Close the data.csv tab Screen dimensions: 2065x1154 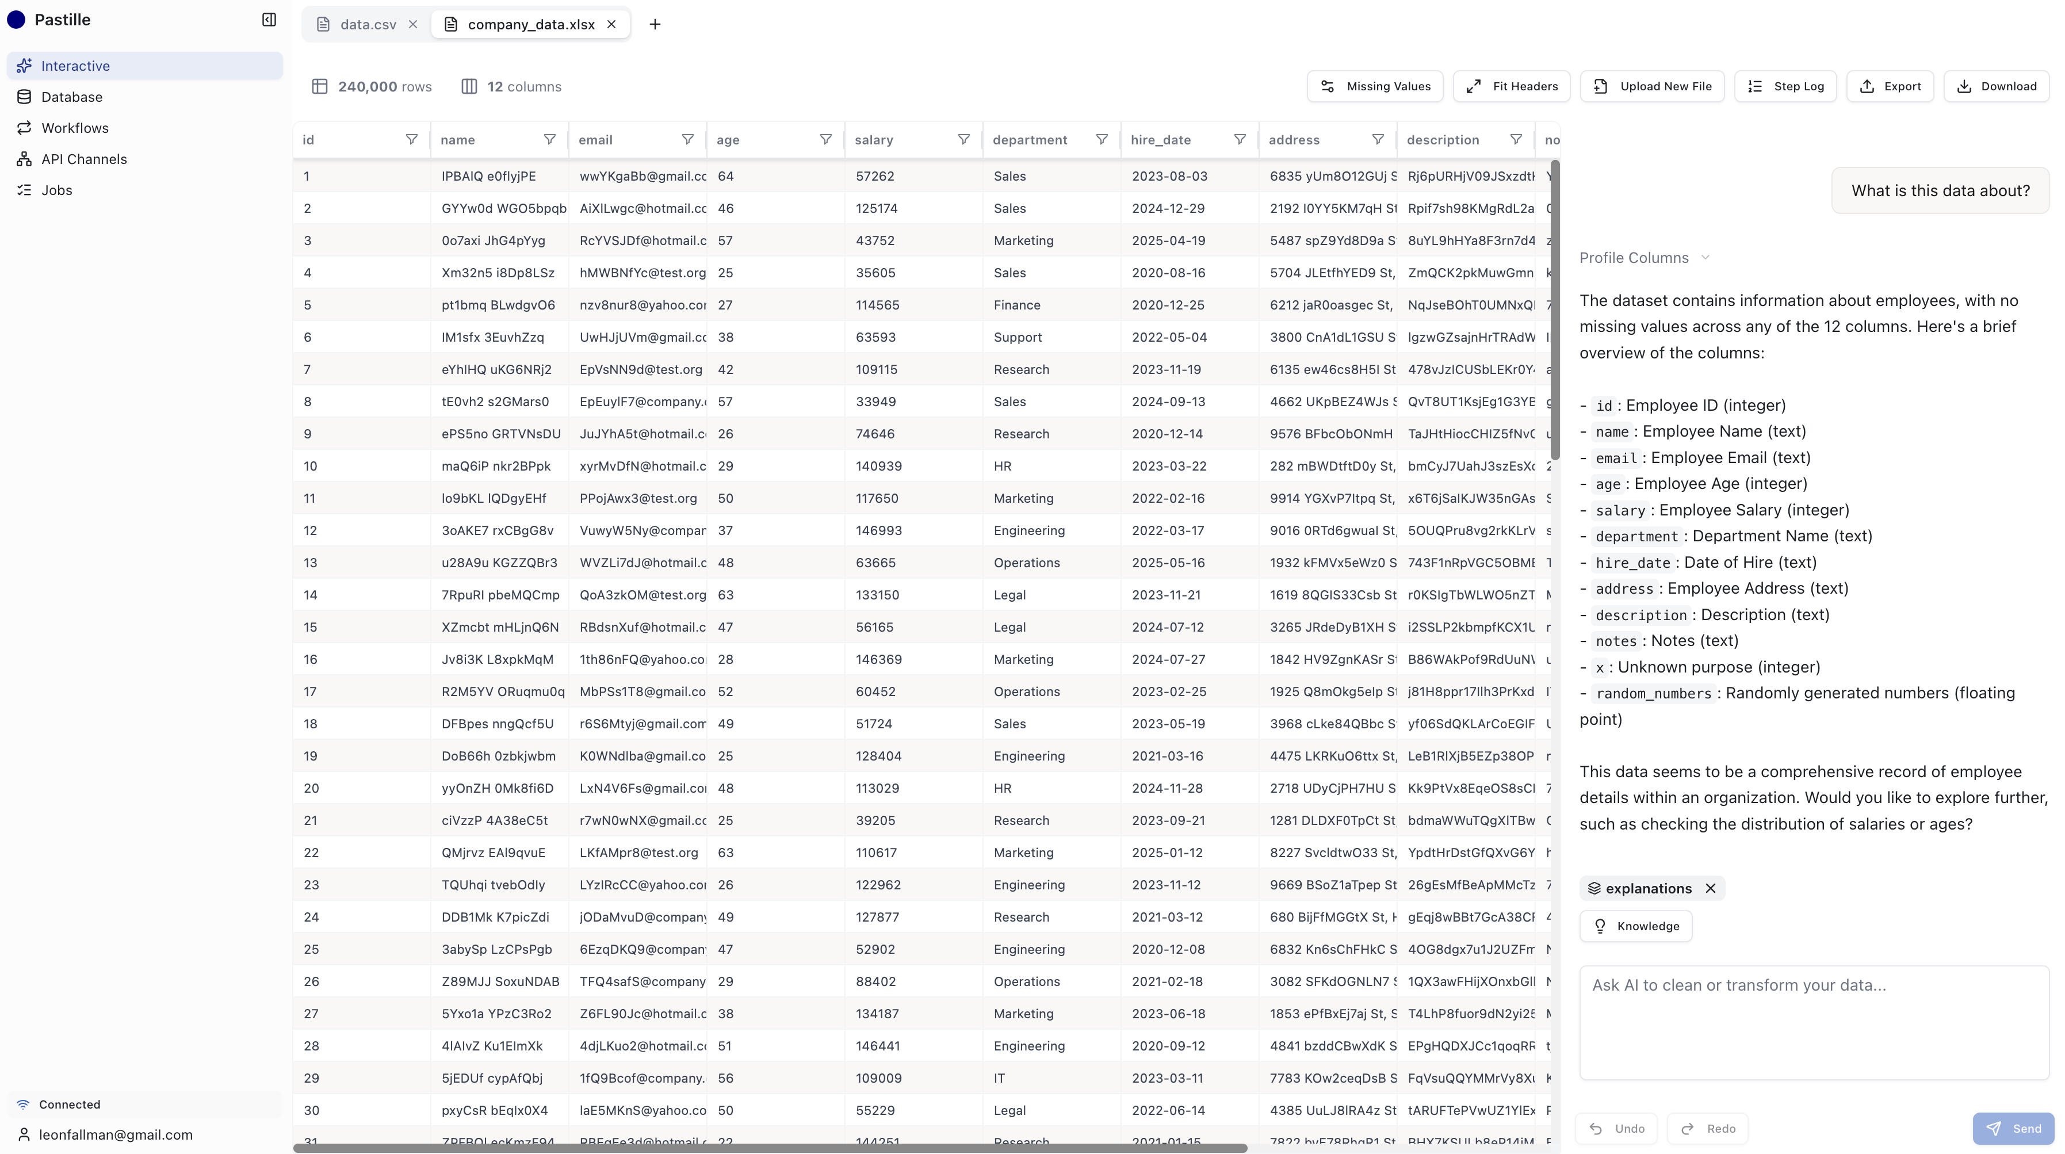point(413,24)
